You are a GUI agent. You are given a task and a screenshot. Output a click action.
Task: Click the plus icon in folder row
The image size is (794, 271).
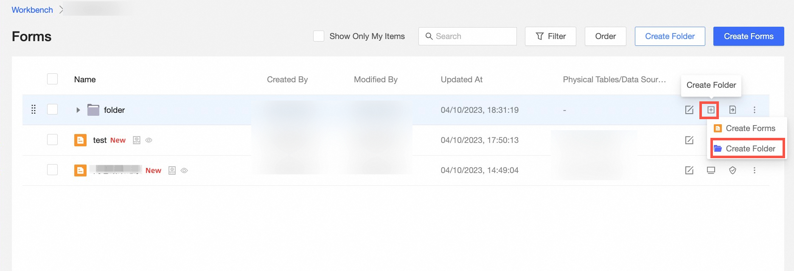pyautogui.click(x=711, y=110)
